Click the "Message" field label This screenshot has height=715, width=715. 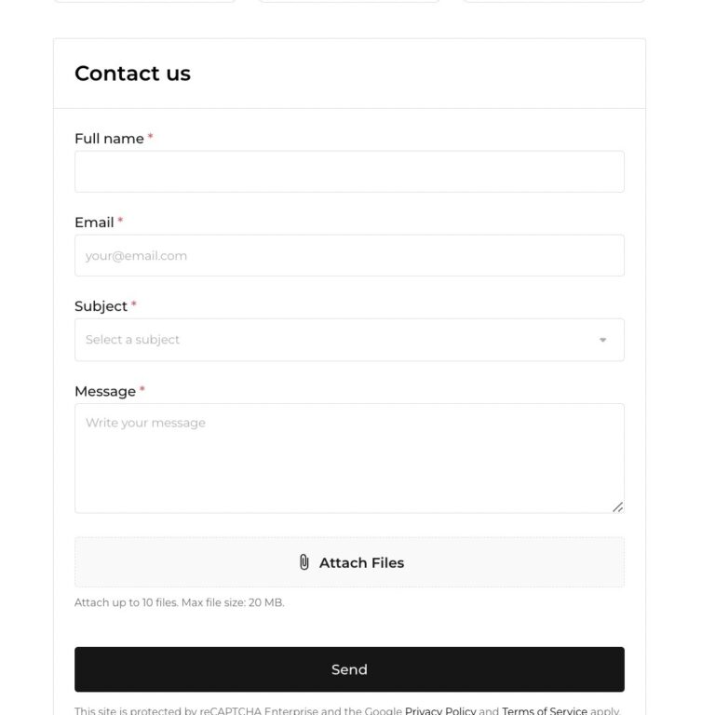[105, 391]
